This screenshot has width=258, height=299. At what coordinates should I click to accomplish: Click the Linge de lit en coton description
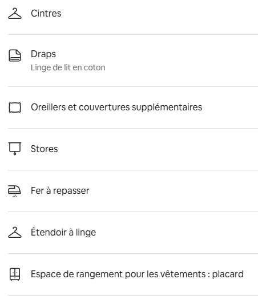pos(68,67)
